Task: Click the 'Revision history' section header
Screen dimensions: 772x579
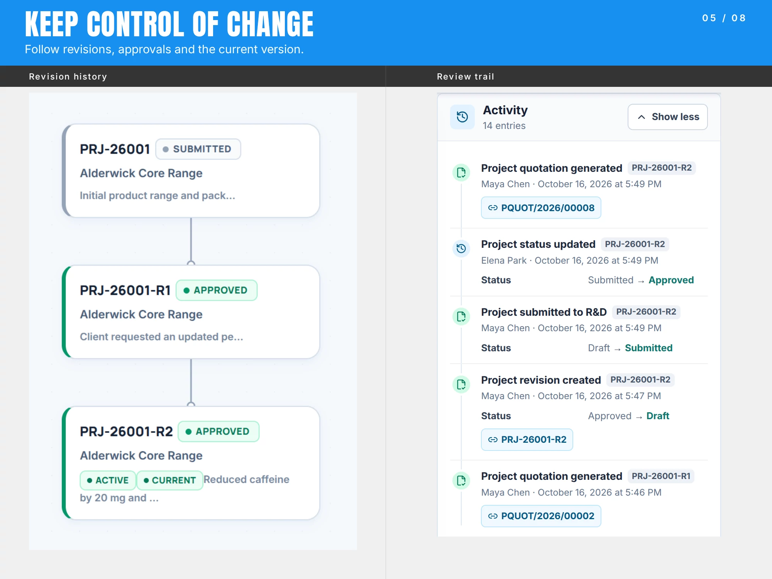Action: pyautogui.click(x=68, y=76)
